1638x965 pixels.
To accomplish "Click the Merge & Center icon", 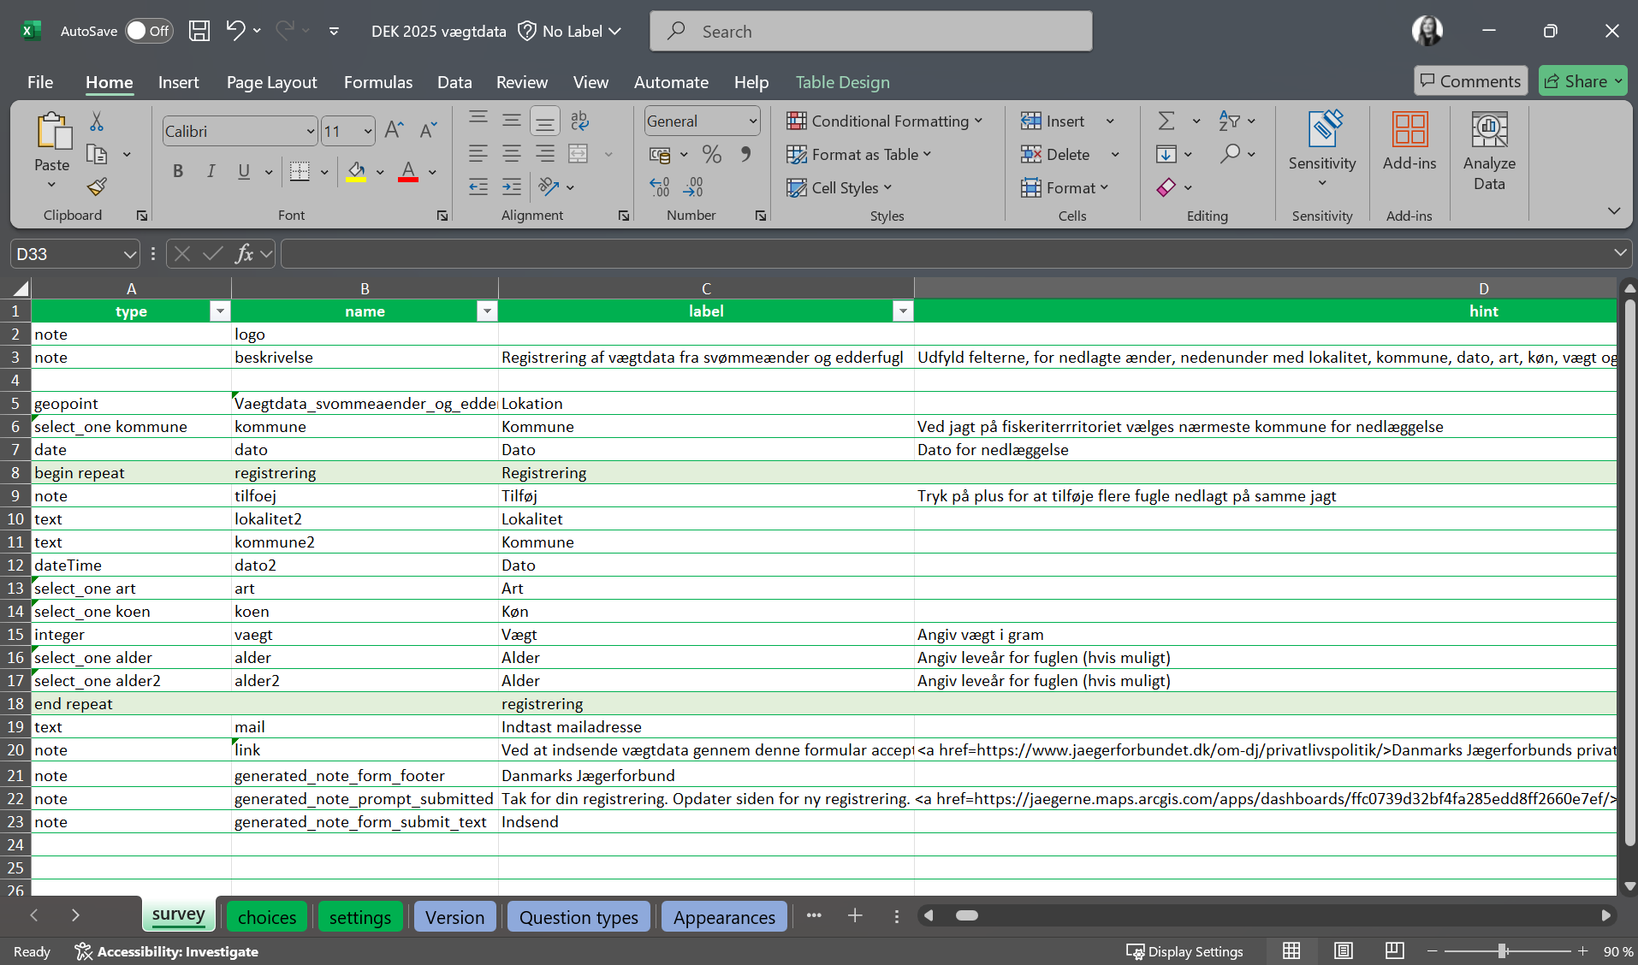I will pyautogui.click(x=579, y=154).
